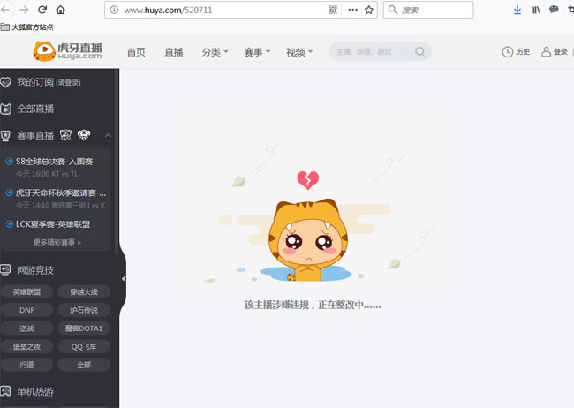Select 问道 game tag

click(x=26, y=365)
